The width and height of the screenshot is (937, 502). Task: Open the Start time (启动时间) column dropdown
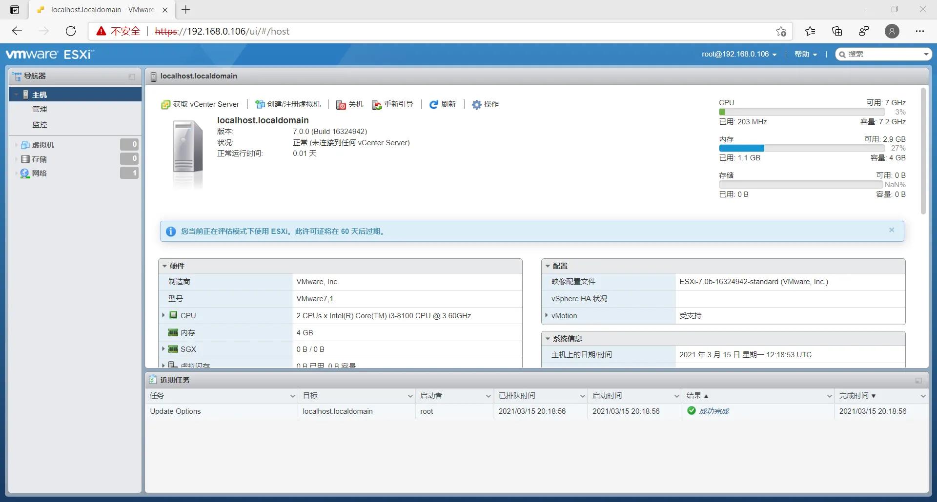point(676,396)
